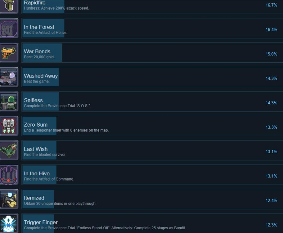Click the Selfless achievement icon
283x233 pixels.
click(x=9, y=101)
